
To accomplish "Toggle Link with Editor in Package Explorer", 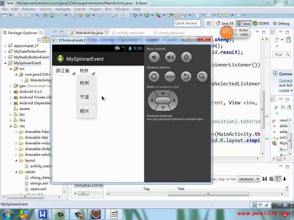I will (x=45, y=40).
